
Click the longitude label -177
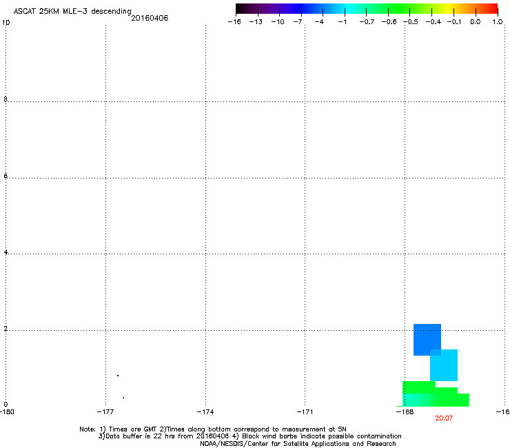coord(105,412)
